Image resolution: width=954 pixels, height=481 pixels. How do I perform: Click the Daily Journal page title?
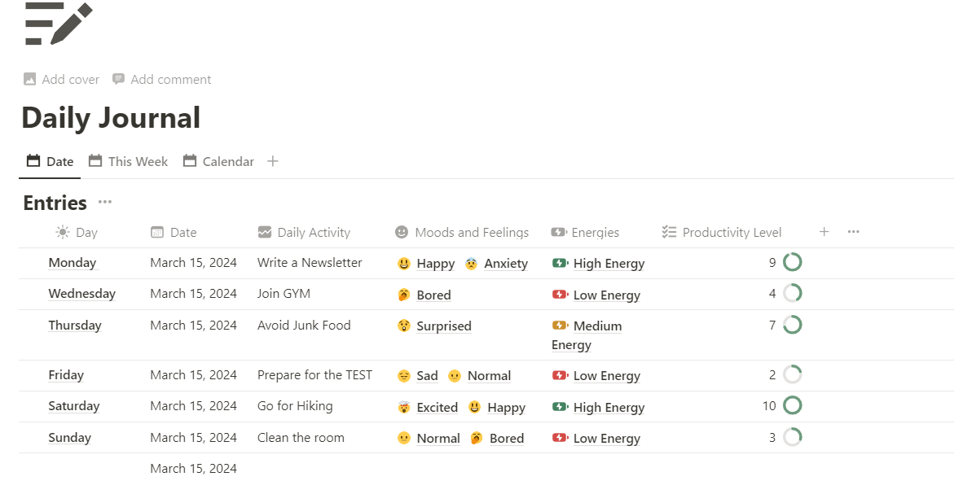coord(111,118)
